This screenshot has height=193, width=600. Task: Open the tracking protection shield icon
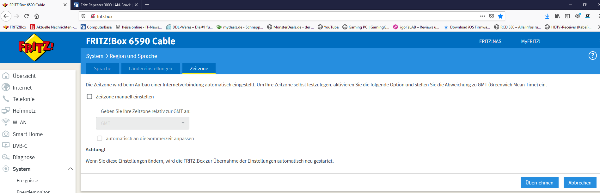[x=83, y=16]
